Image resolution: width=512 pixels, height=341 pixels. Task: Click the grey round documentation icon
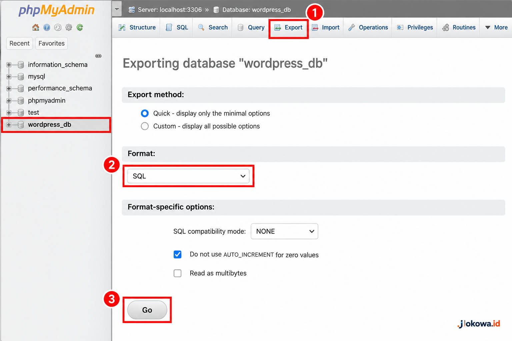coord(58,27)
